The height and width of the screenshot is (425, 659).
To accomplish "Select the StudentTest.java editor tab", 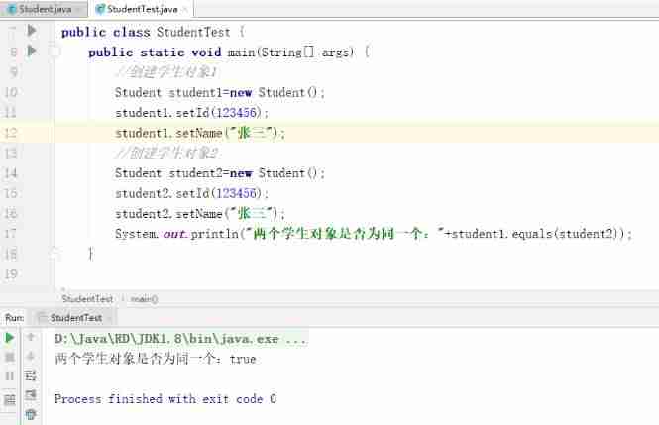I will point(141,9).
